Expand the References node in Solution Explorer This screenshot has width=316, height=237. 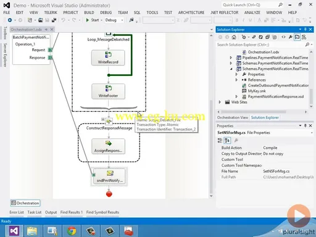[236, 80]
